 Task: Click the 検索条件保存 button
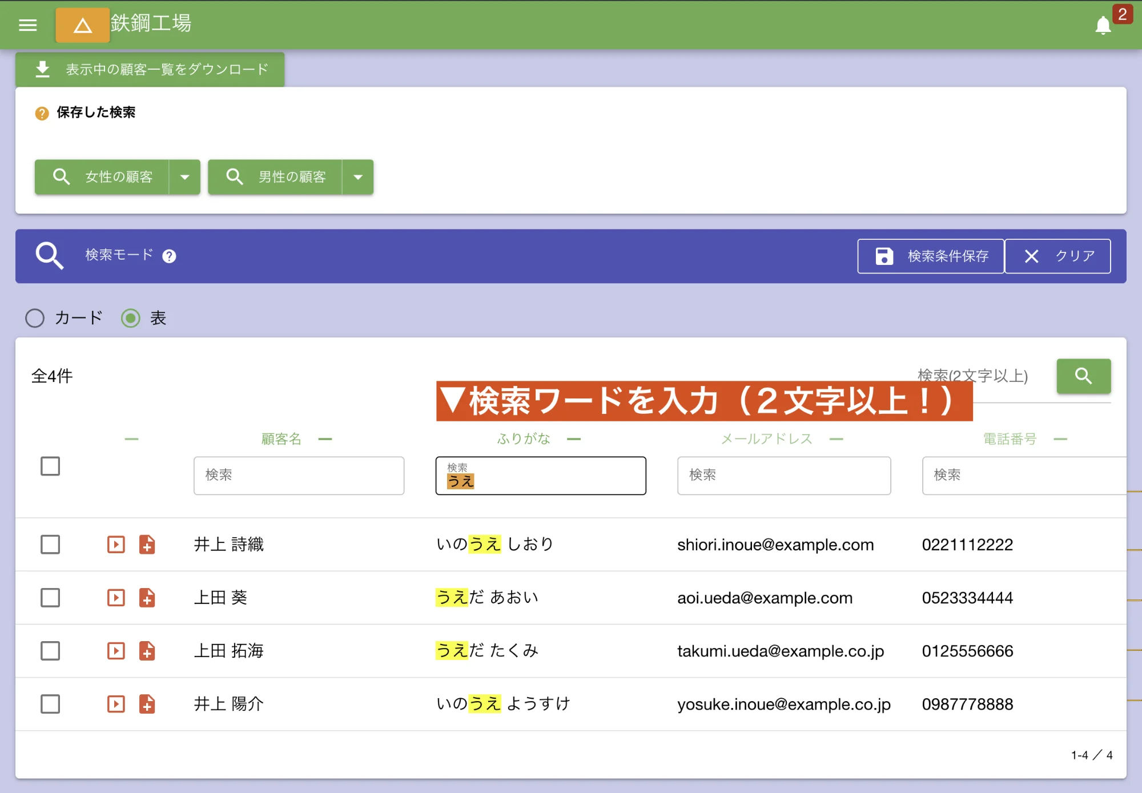[x=931, y=256]
